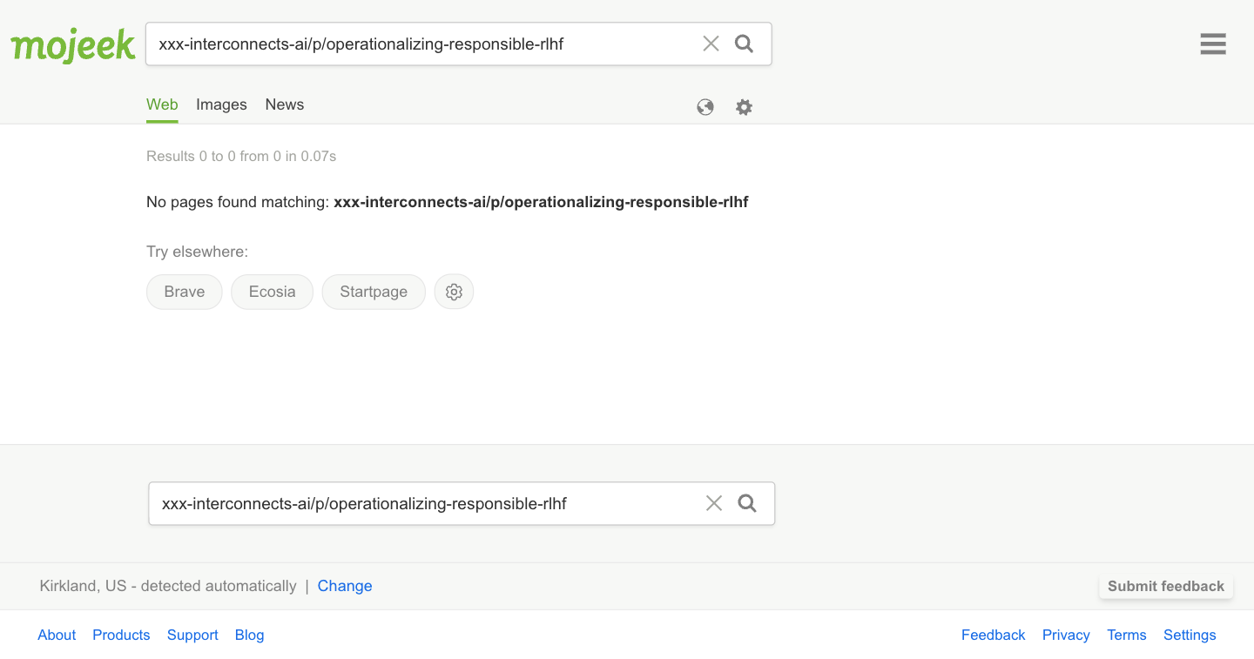
Task: Try the search on Ecosia
Action: pos(272,292)
